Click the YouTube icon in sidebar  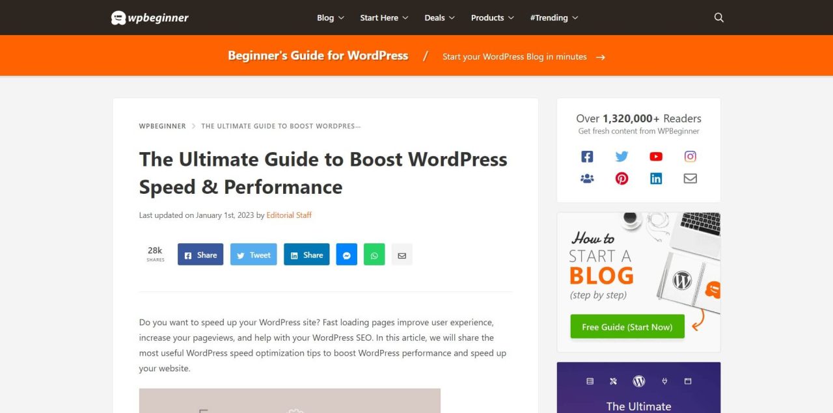click(656, 157)
